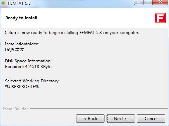The width and height of the screenshot is (169, 126).
Task: Click the Ready to Install heading
Action: click(x=21, y=18)
